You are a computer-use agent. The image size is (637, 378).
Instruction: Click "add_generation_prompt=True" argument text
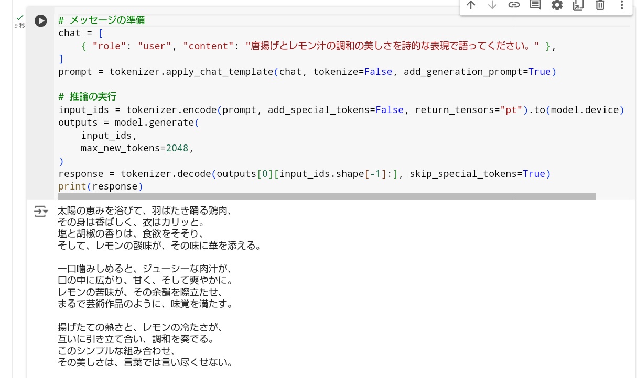tap(477, 72)
